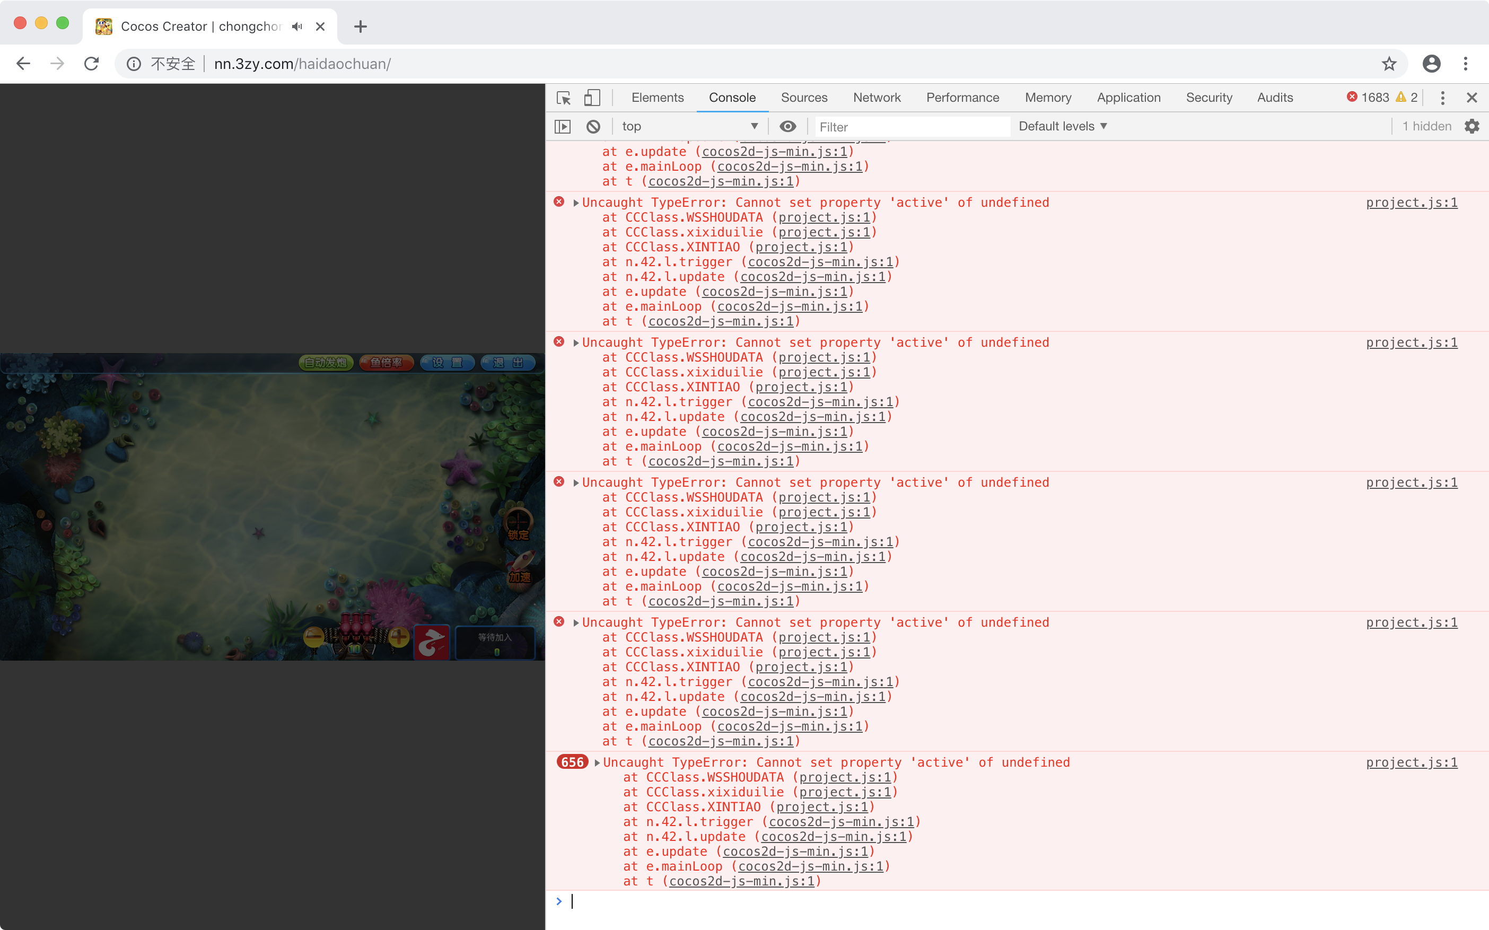
Task: Focus the console Filter field
Action: (x=912, y=127)
